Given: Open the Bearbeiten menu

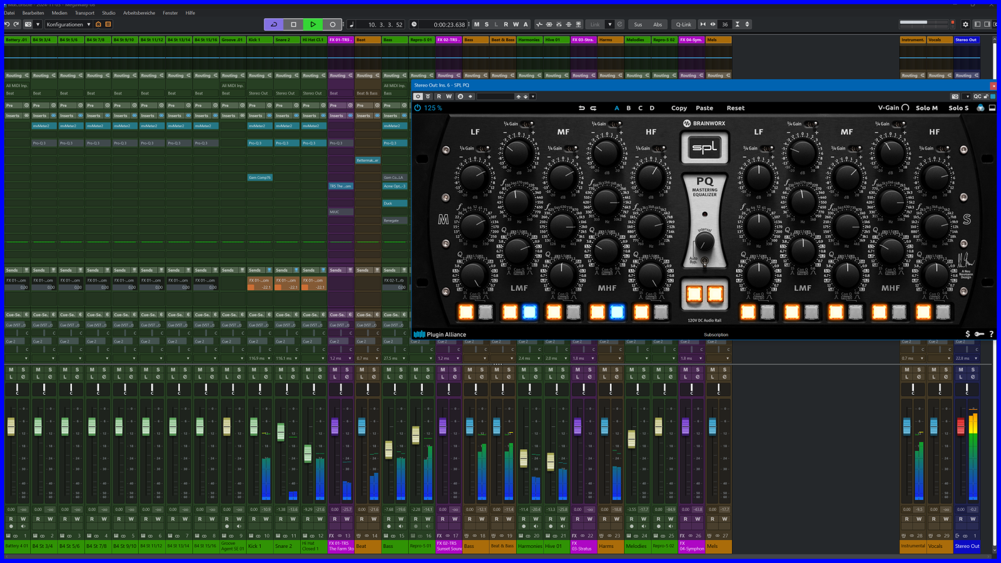Looking at the screenshot, I should pyautogui.click(x=33, y=13).
